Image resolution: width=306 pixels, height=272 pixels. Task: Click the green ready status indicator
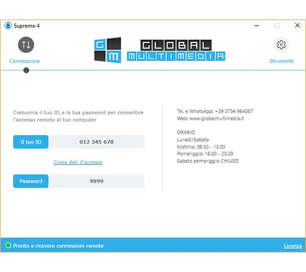point(9,245)
